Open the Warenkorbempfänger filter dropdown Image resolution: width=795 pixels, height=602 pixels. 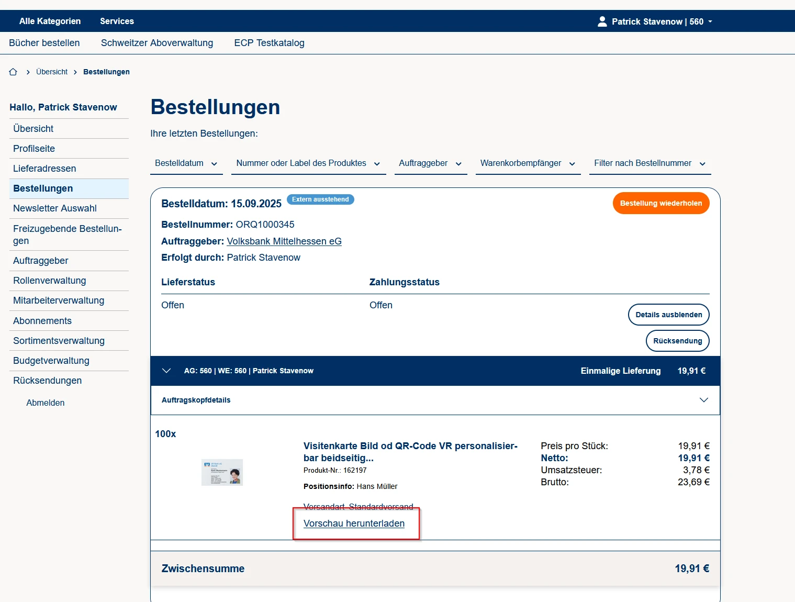click(x=528, y=163)
